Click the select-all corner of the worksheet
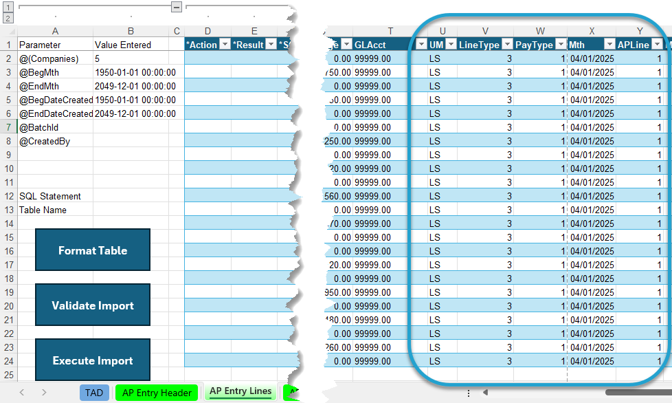This screenshot has height=403, width=672. coord(9,32)
